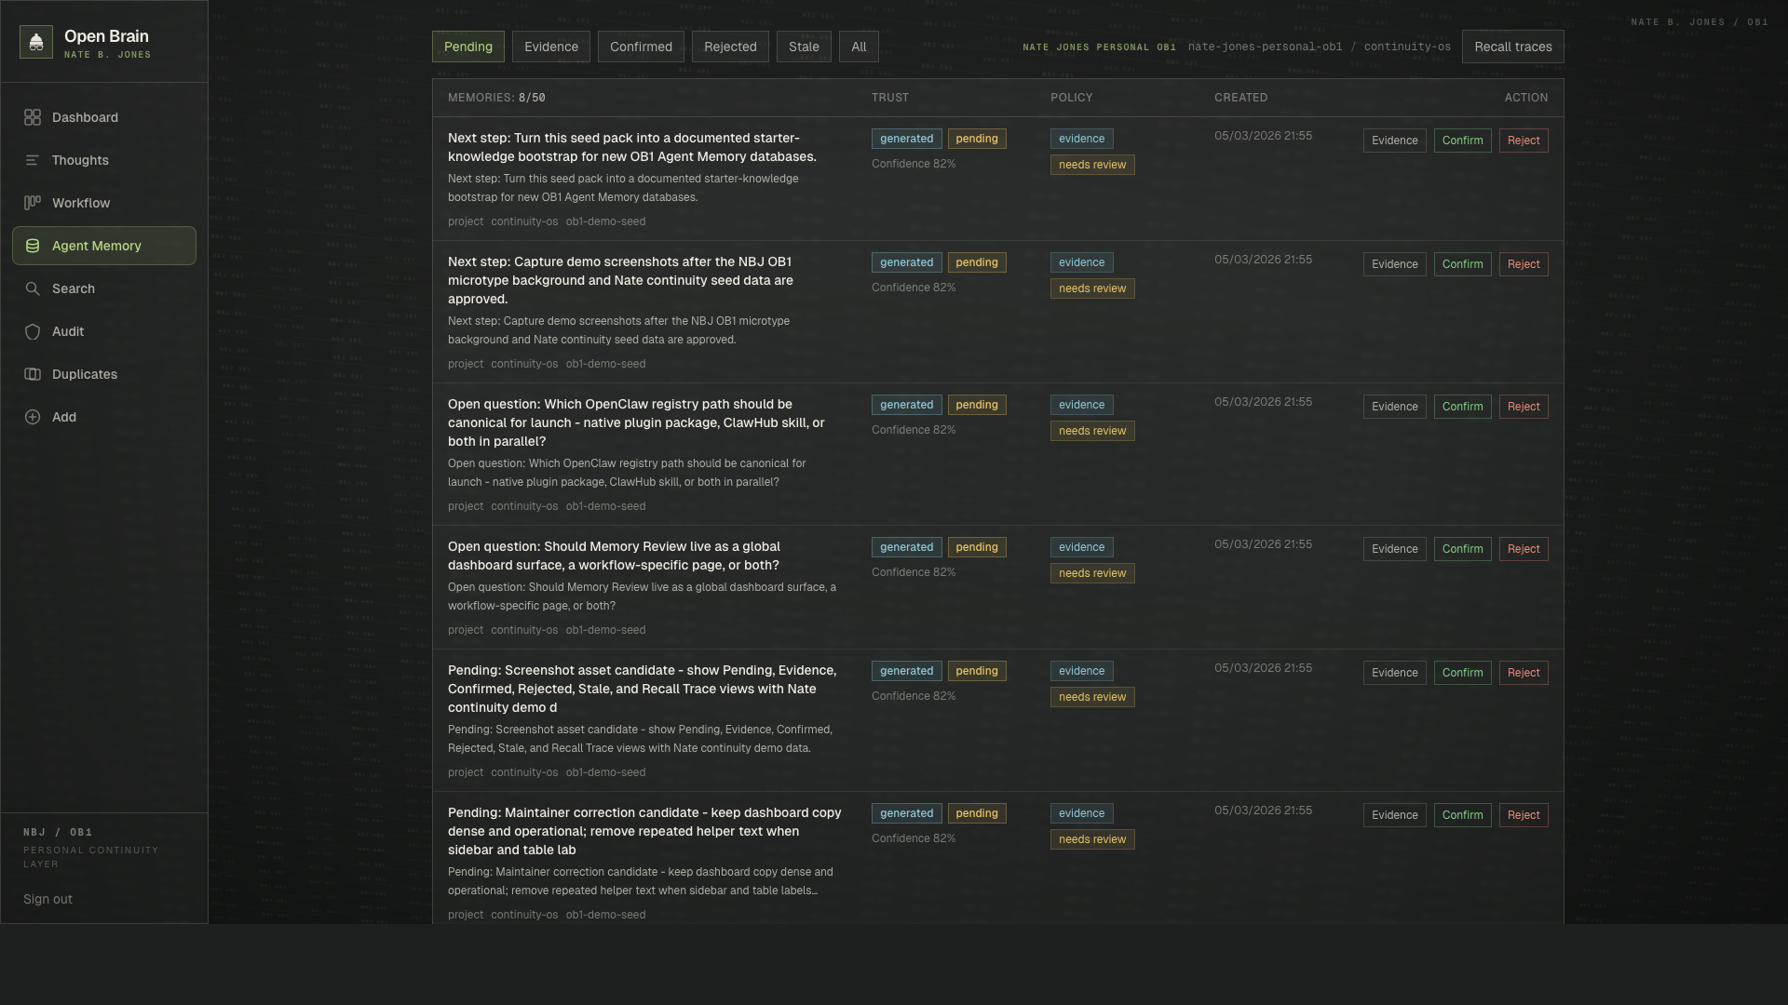This screenshot has width=1788, height=1005.
Task: Show the Rejected memories tab
Action: pyautogui.click(x=730, y=47)
